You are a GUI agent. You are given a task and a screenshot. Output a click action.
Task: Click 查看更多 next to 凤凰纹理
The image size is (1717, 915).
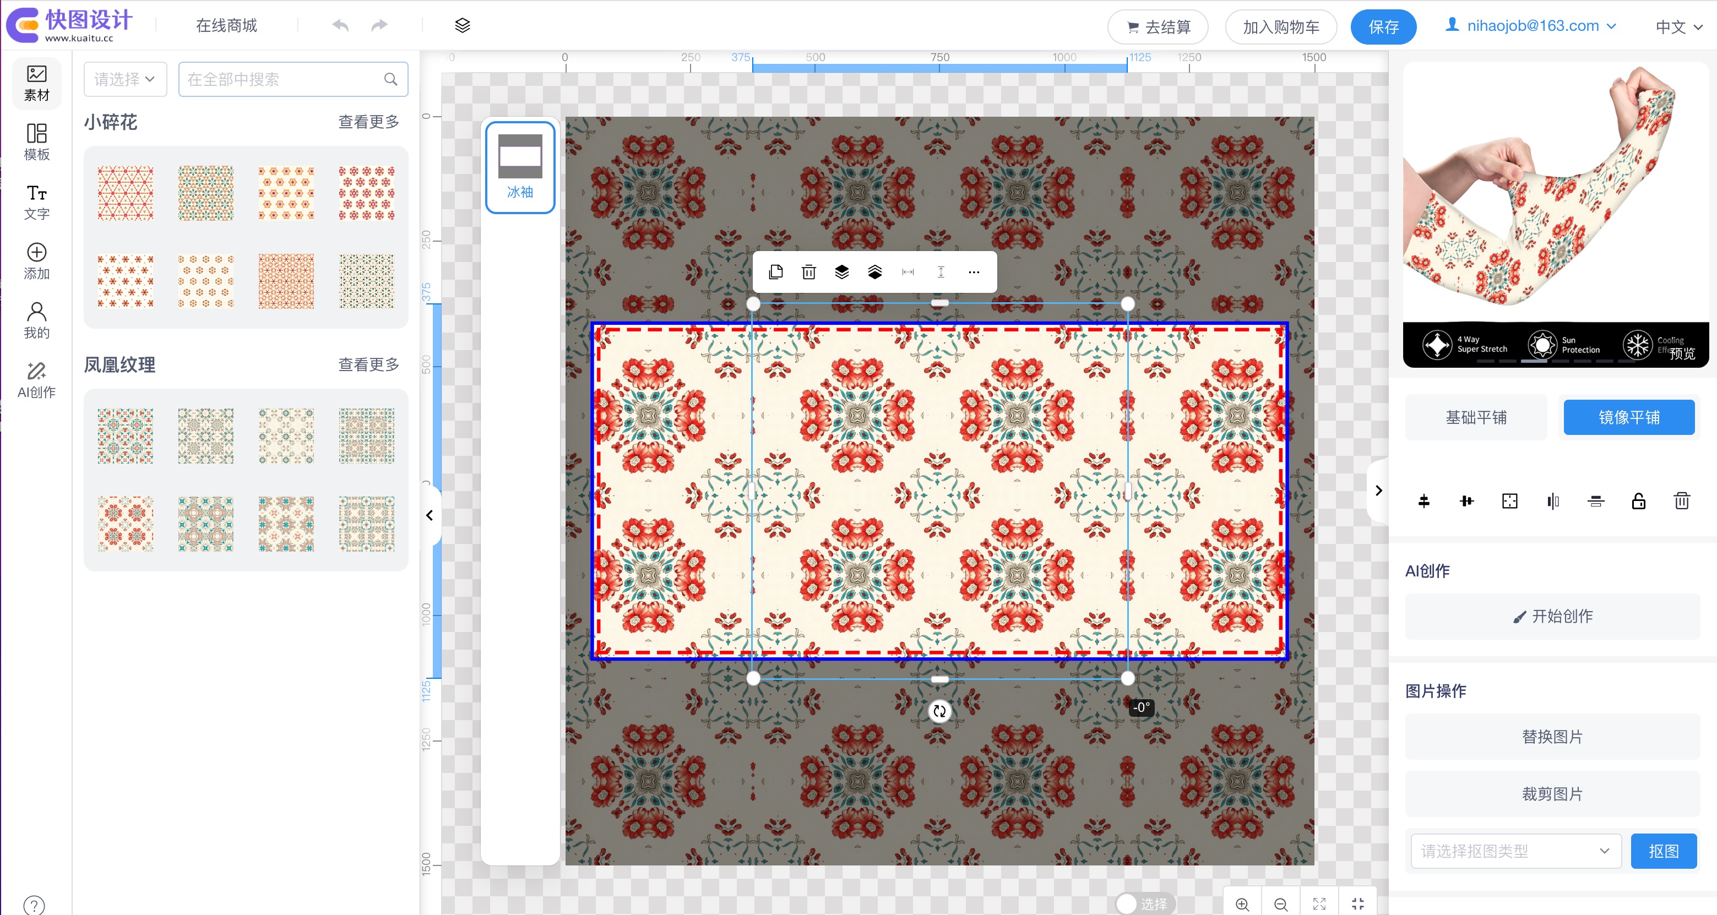coord(368,364)
